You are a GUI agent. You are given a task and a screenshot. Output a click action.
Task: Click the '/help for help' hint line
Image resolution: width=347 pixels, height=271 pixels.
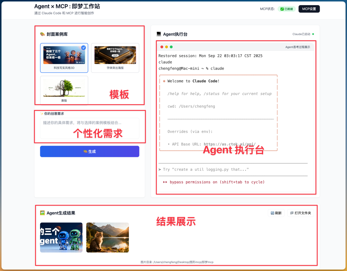coord(219,94)
